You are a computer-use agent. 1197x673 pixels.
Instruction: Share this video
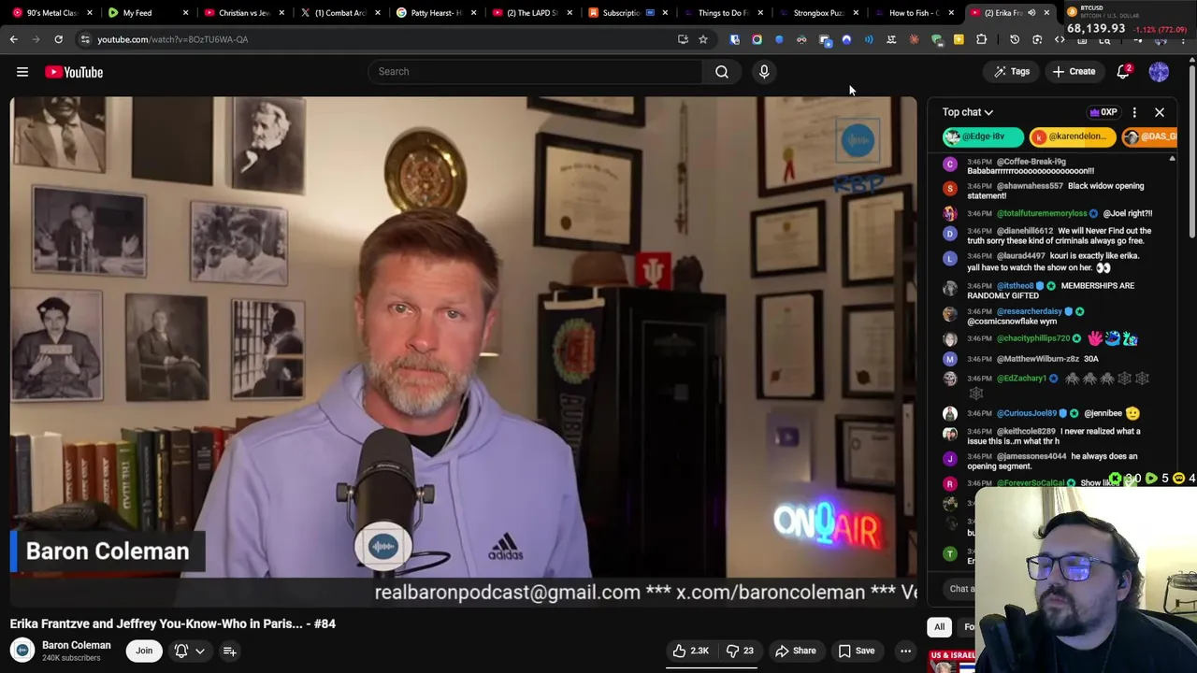click(x=795, y=651)
